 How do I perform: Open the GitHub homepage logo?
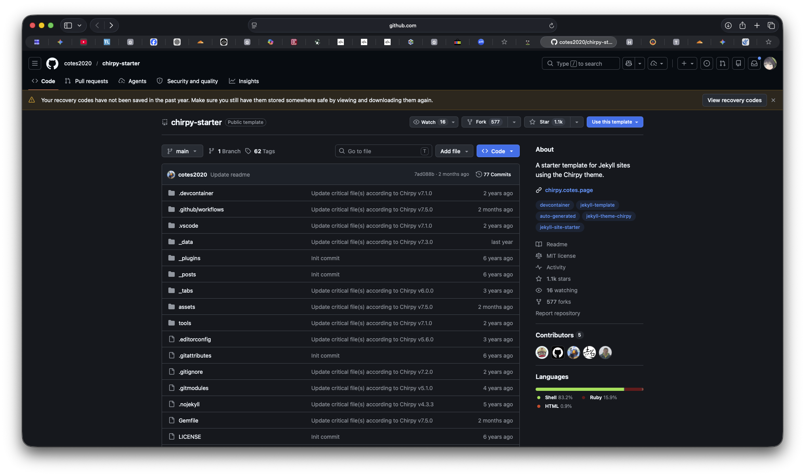point(52,63)
